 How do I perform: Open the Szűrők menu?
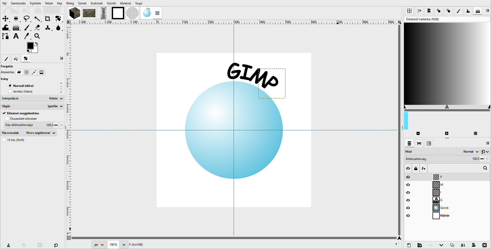[111, 3]
